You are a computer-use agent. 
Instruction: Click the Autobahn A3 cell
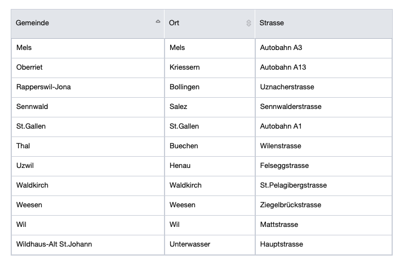(281, 48)
